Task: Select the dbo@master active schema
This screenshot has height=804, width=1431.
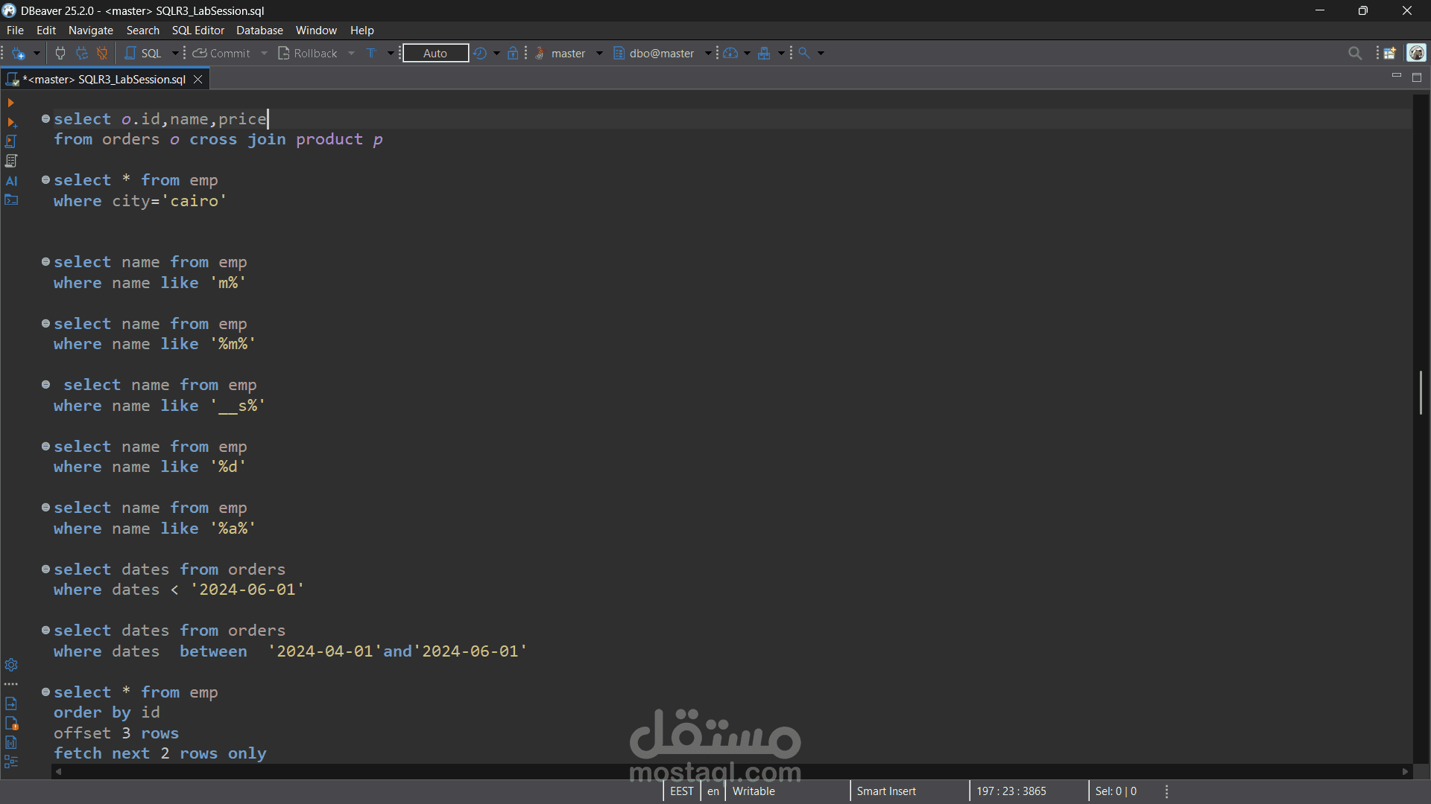Action: 654,54
